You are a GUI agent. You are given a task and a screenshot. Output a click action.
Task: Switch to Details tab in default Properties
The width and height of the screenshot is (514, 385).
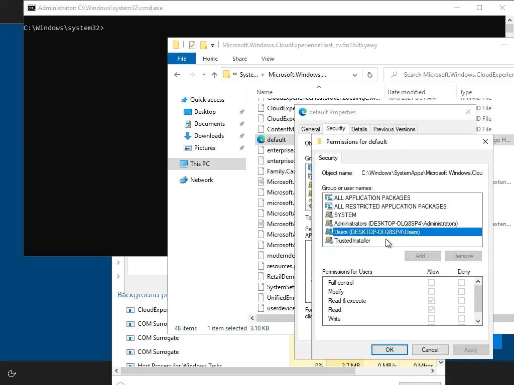359,129
